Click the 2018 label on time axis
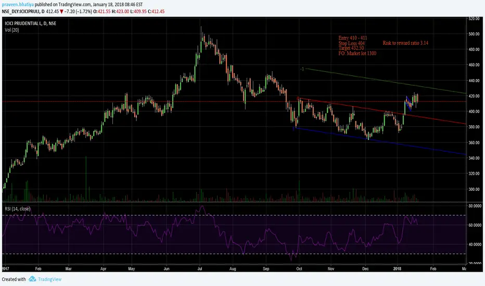This screenshot has width=485, height=286. [397, 269]
